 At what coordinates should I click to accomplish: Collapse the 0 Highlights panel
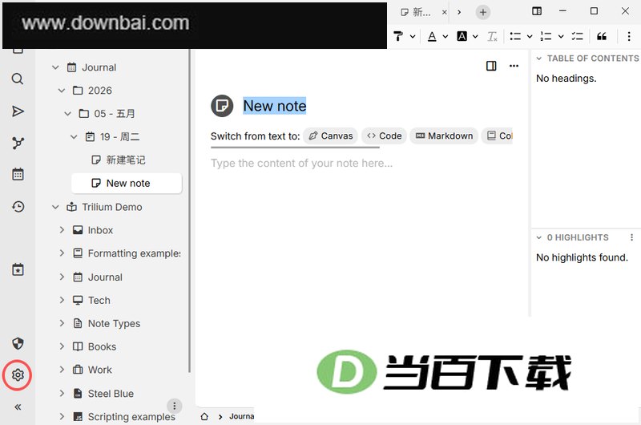(538, 237)
